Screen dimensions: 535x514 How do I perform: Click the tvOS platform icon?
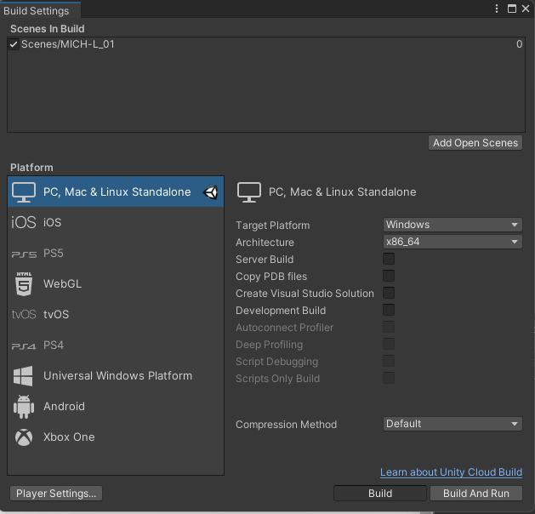[24, 314]
